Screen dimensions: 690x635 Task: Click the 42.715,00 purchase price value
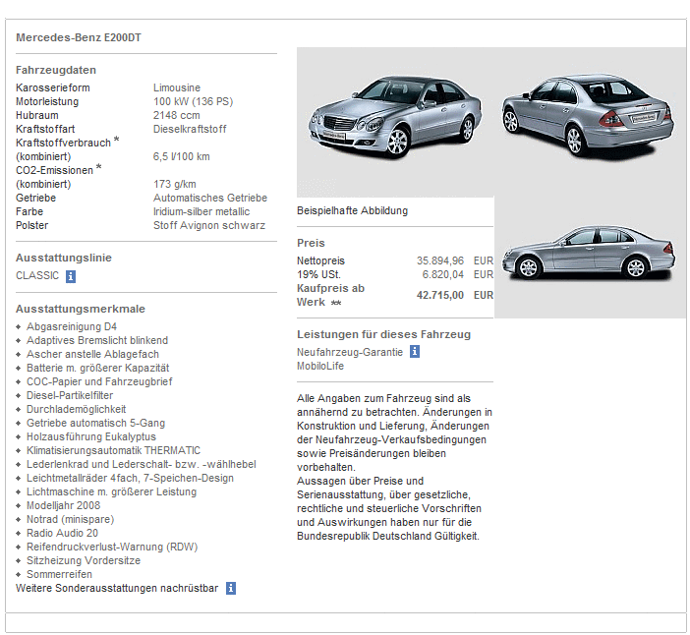439,295
